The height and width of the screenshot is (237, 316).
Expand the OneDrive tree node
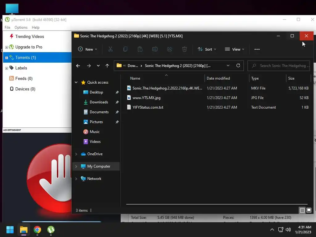click(x=76, y=154)
